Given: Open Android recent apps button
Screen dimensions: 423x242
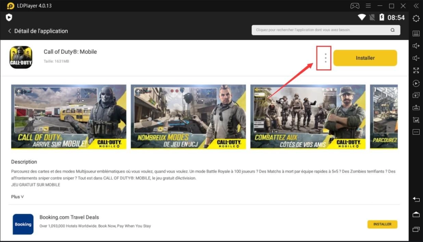Looking at the screenshot, I should tap(416, 229).
